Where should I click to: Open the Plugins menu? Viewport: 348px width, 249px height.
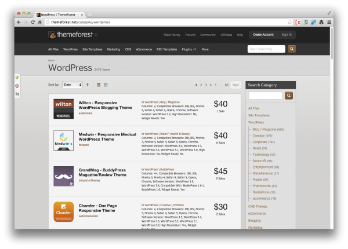pyautogui.click(x=189, y=49)
